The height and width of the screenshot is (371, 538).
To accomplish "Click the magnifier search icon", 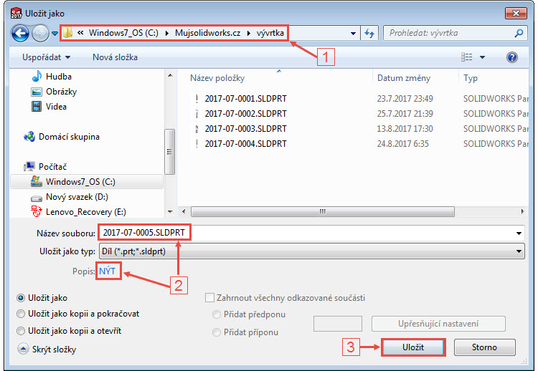I will coord(519,33).
